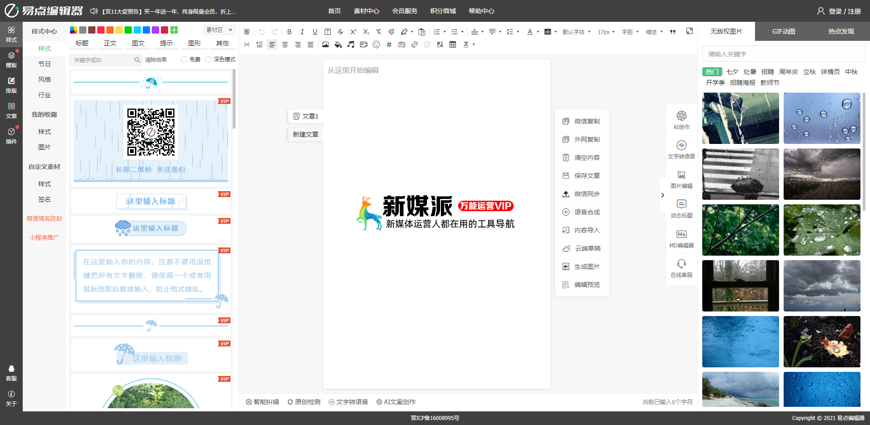Open the 动态标题 tool
Screen dimensions: 870x425
(681, 209)
